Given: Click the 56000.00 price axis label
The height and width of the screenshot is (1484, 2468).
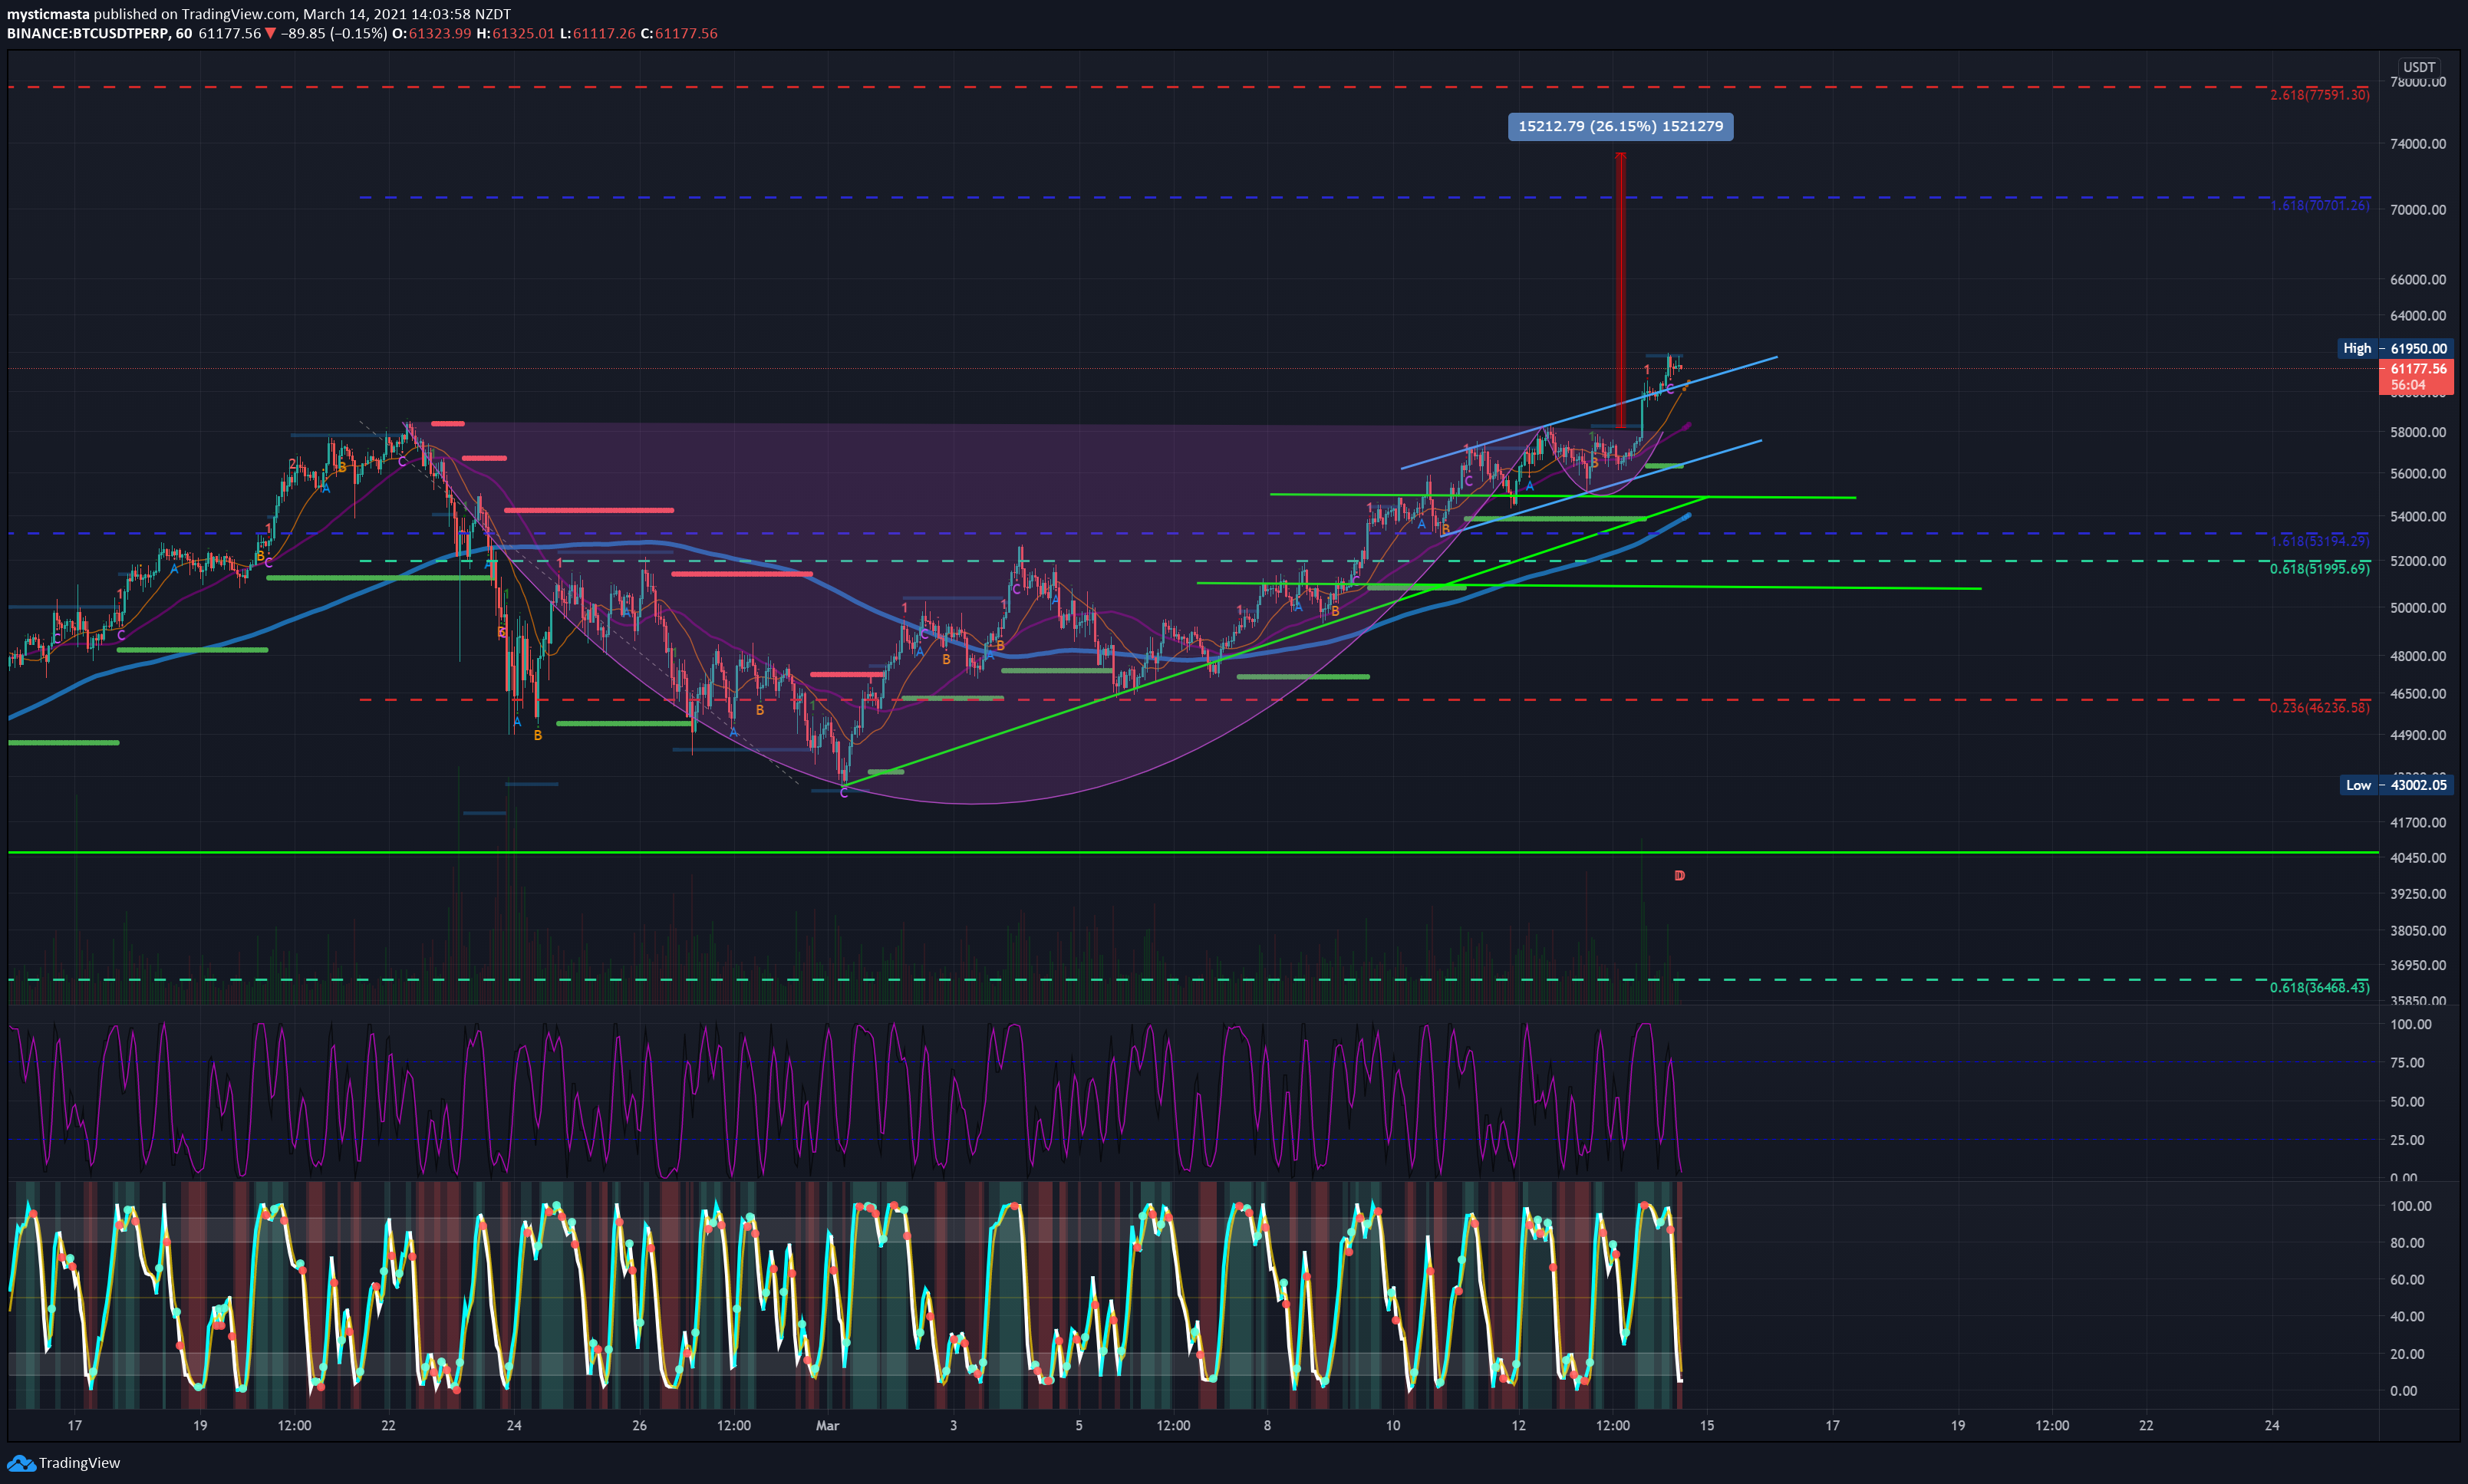Looking at the screenshot, I should coord(2418,474).
